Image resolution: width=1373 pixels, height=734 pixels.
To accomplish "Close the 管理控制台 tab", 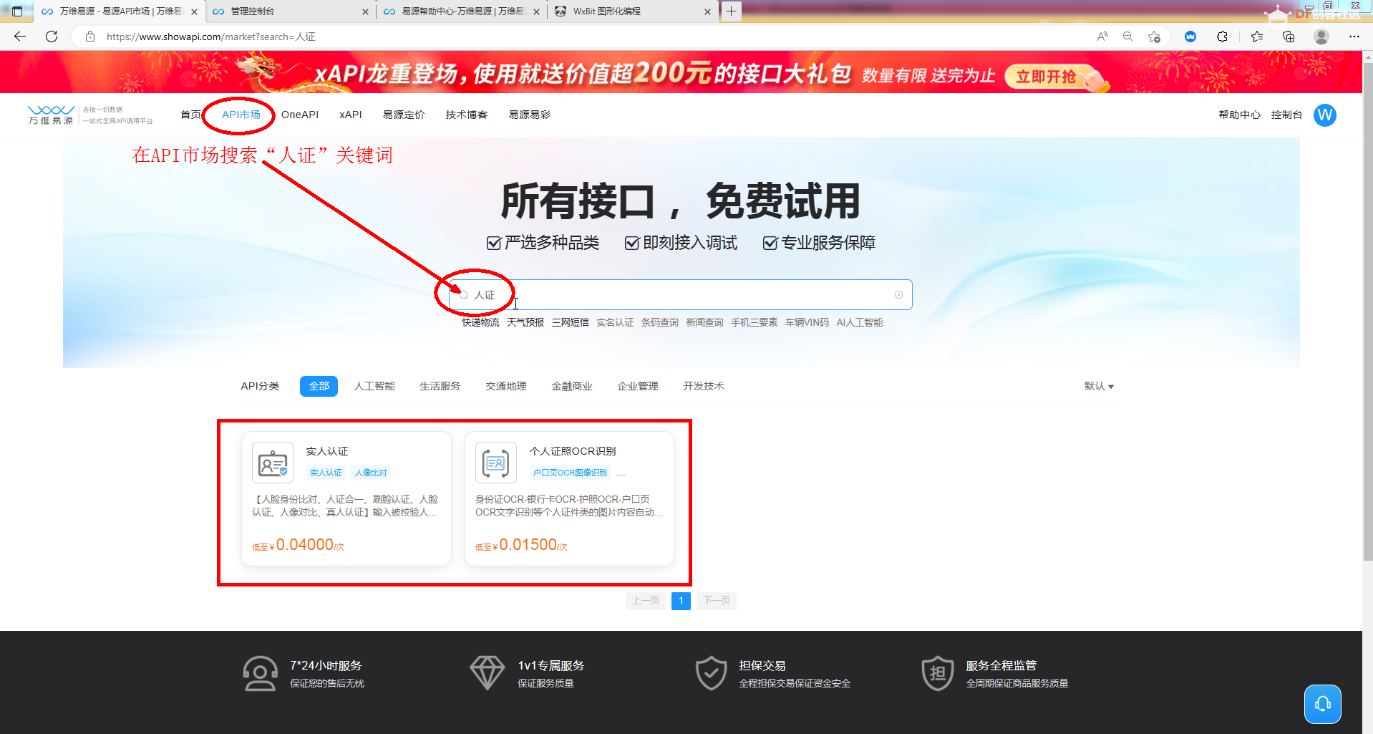I will 365,11.
